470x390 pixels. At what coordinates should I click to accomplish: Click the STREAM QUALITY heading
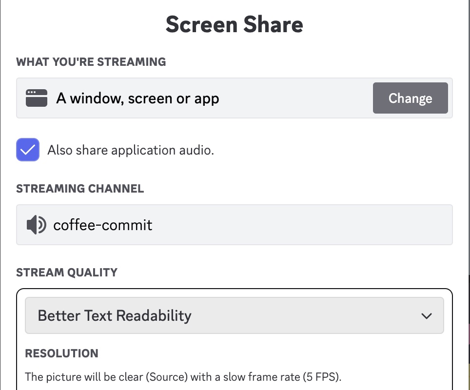pyautogui.click(x=67, y=272)
